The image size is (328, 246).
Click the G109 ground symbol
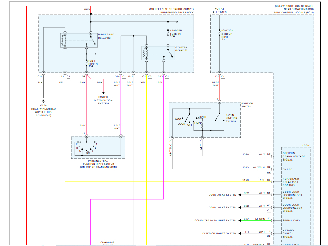click(43, 101)
